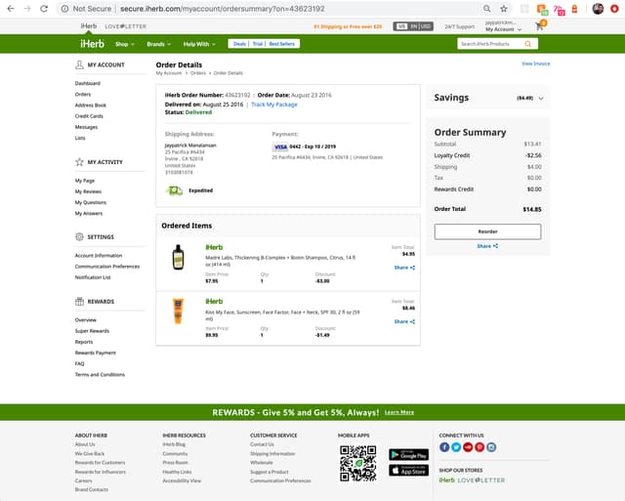
Task: Open Instagram social icon
Action: pos(491,447)
